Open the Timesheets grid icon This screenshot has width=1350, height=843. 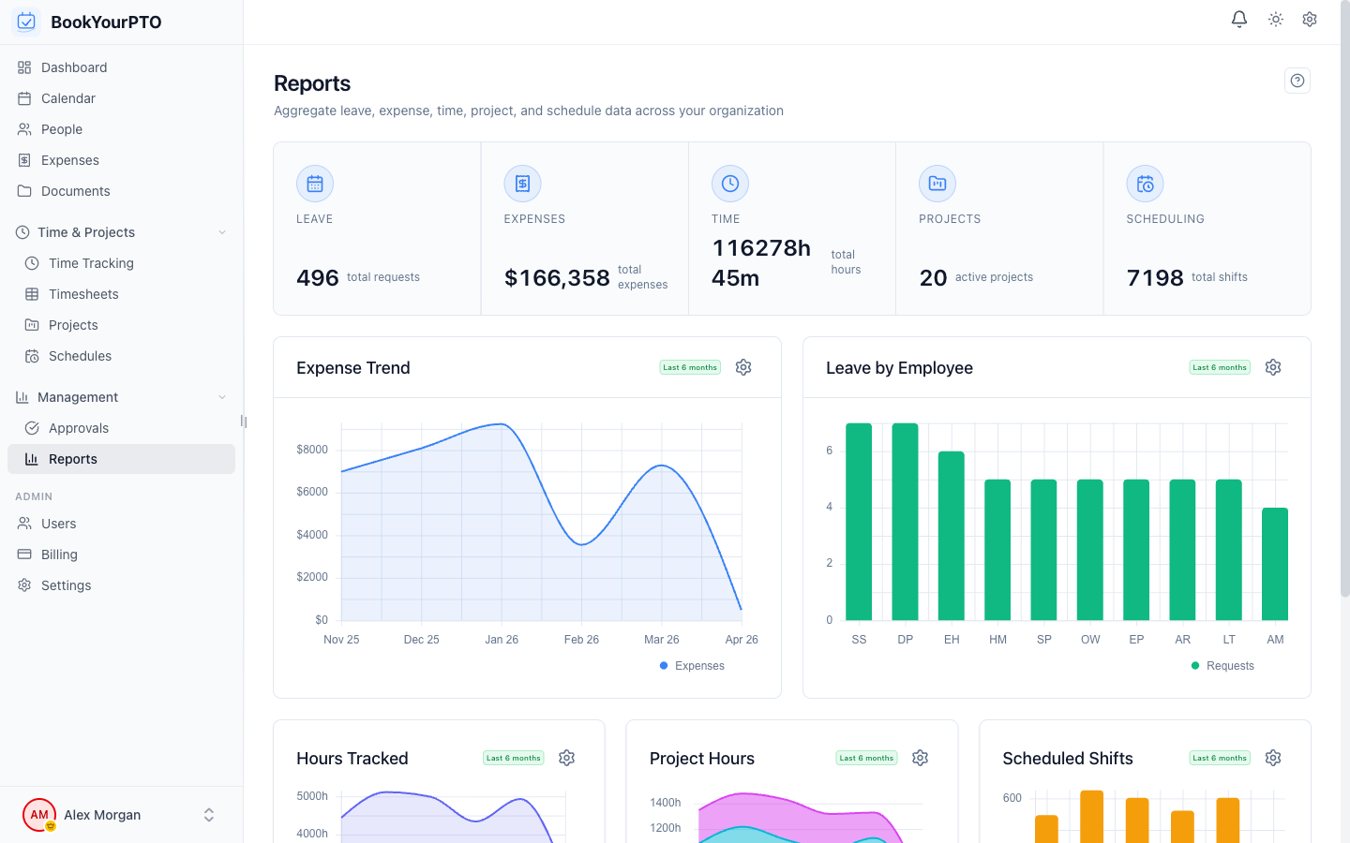click(x=33, y=294)
